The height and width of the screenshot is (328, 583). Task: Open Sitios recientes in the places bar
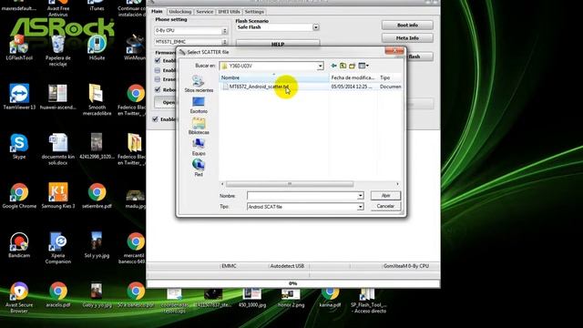click(199, 84)
